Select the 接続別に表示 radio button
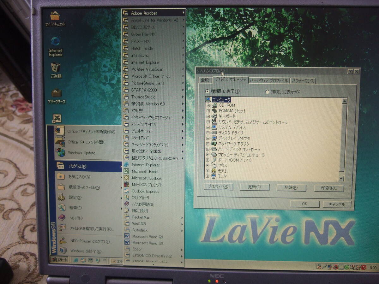This screenshot has width=379, height=284. coord(268,92)
